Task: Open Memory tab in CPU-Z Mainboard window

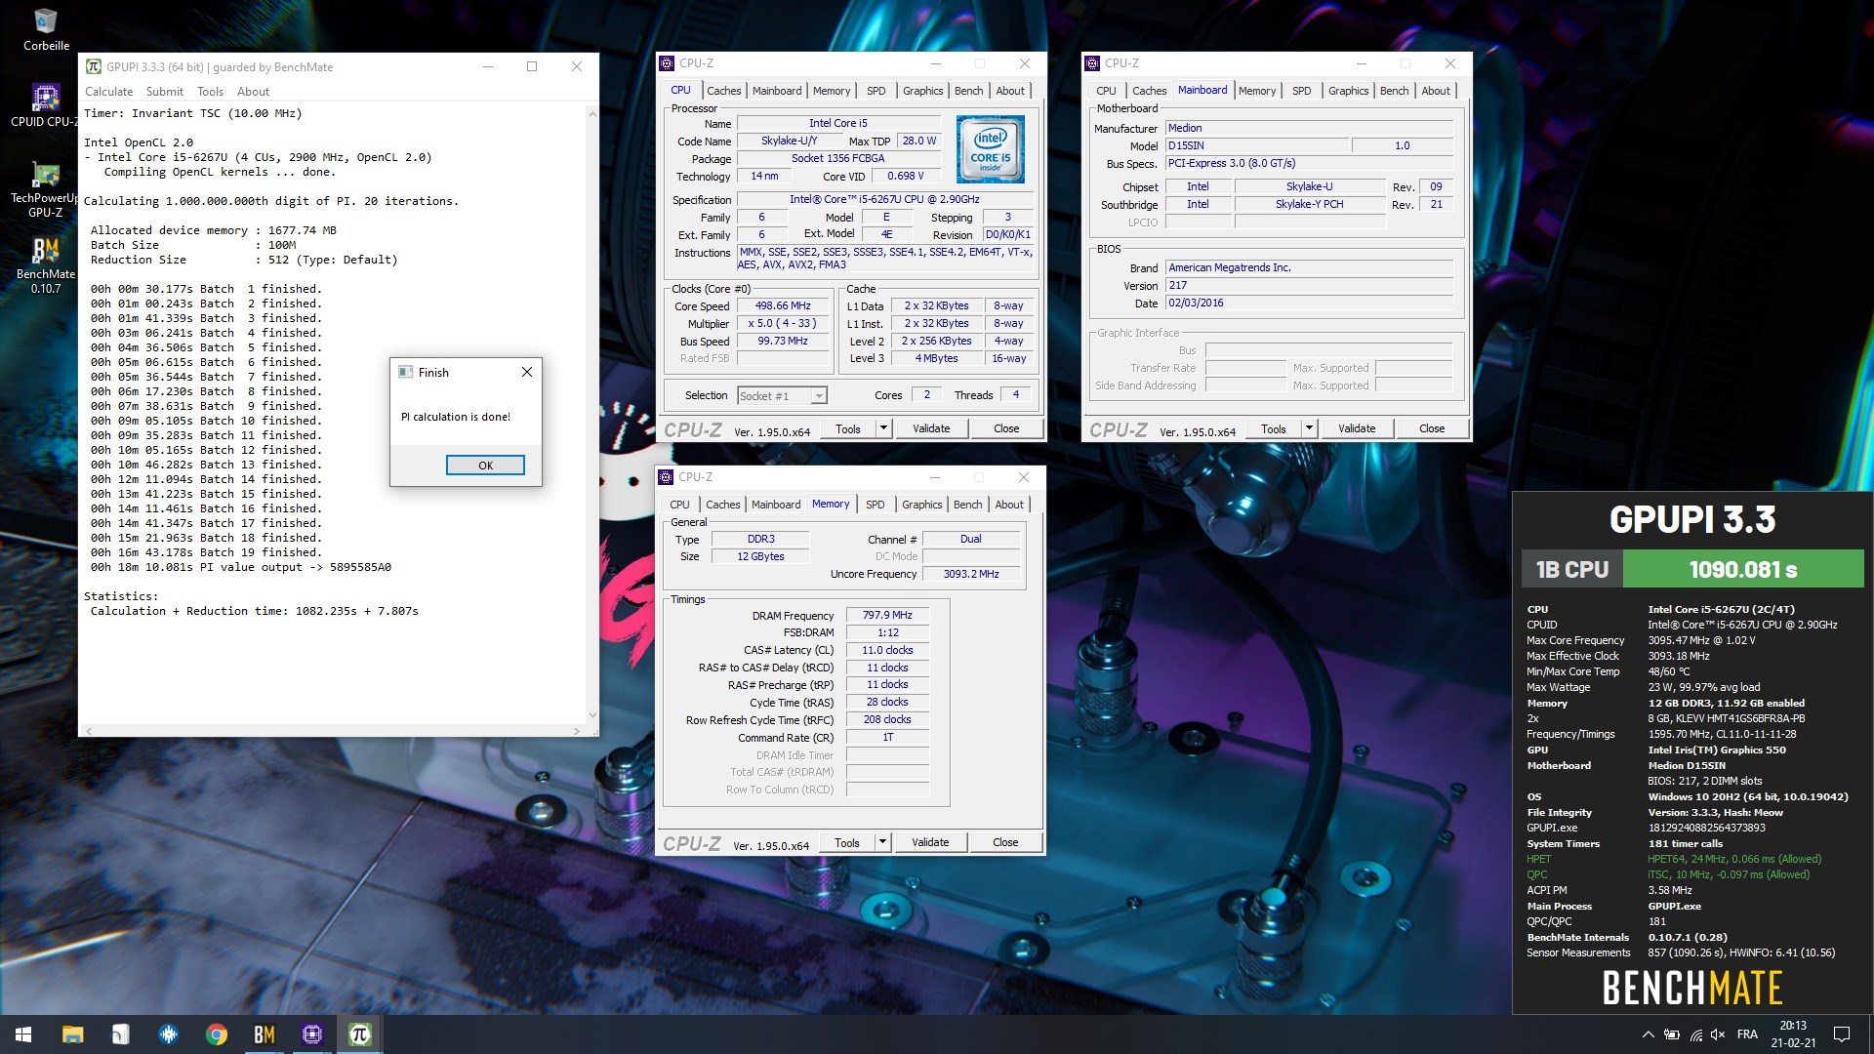Action: tap(1257, 91)
